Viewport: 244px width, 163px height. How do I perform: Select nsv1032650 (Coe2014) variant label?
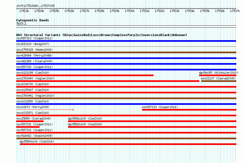click(33, 101)
